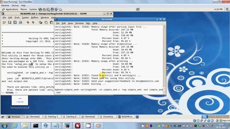The image size is (230, 129).
Task: Click the Terminal scrollbar up arrow
Action: 164,27
